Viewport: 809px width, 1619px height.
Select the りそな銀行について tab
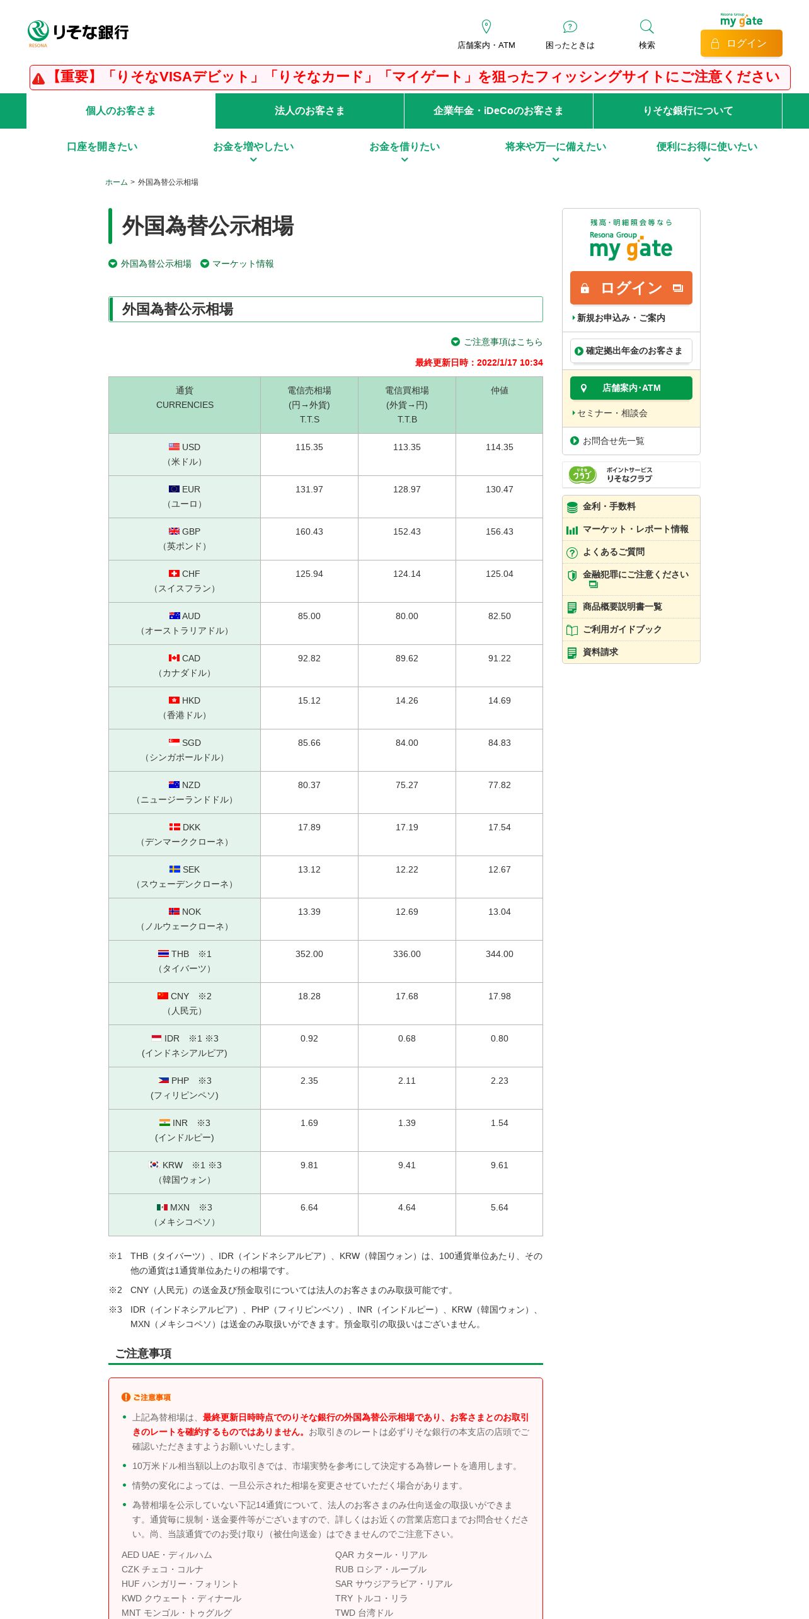(688, 111)
